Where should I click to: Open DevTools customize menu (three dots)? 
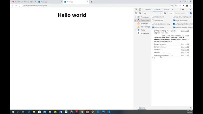pyautogui.click(x=187, y=9)
